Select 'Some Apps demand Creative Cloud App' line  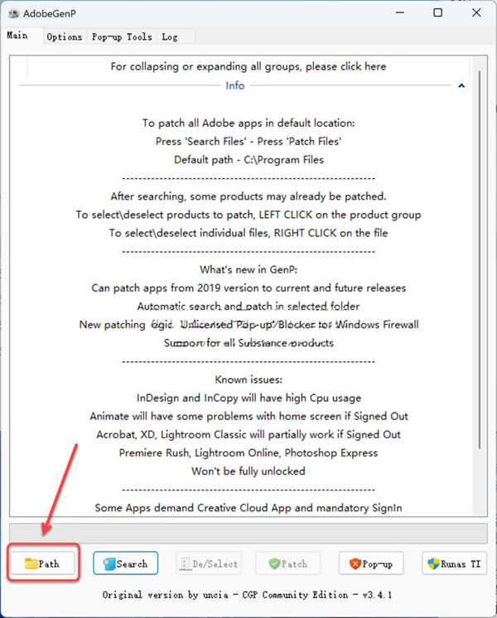(248, 508)
